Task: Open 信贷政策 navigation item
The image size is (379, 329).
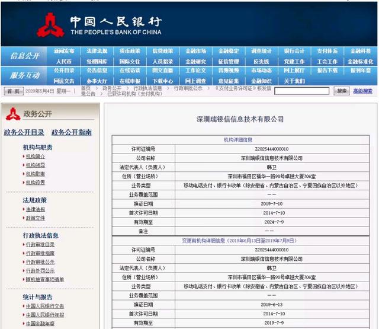Action: 163,51
